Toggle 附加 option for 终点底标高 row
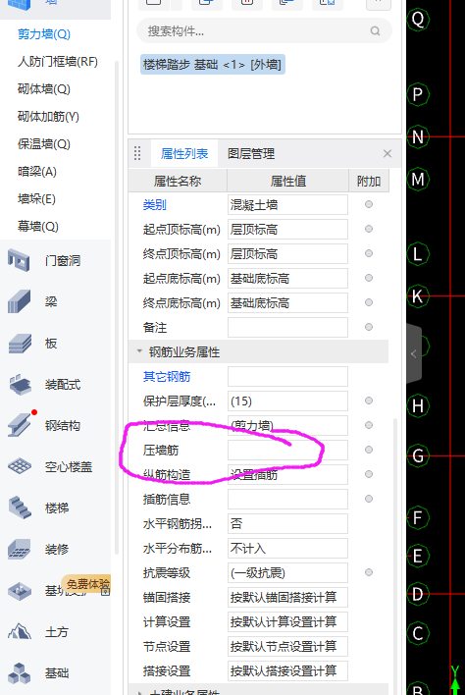This screenshot has height=695, width=465. point(369,302)
